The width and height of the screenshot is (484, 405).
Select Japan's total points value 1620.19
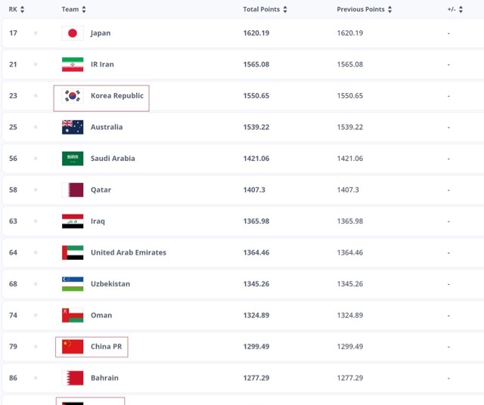[260, 33]
